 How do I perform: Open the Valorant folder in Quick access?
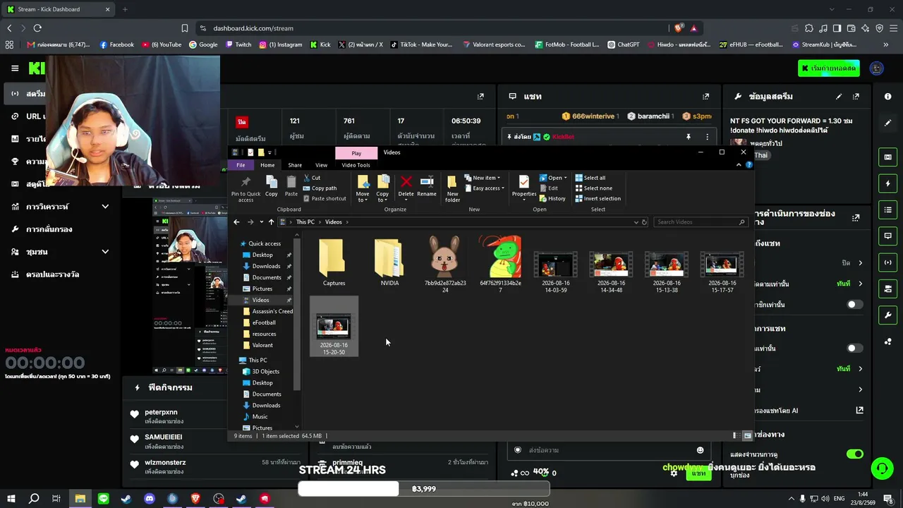pos(262,345)
